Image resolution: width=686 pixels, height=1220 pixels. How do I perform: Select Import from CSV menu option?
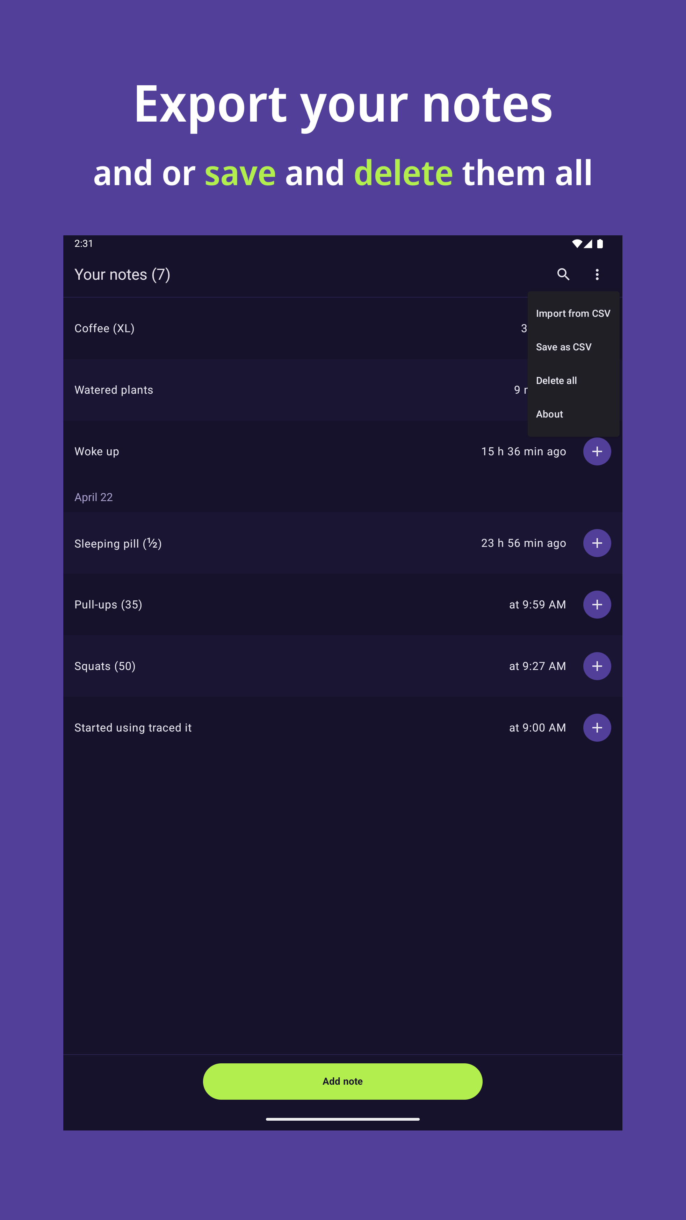[573, 314]
